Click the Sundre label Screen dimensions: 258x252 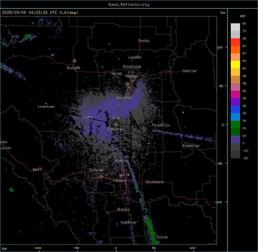click(87, 117)
